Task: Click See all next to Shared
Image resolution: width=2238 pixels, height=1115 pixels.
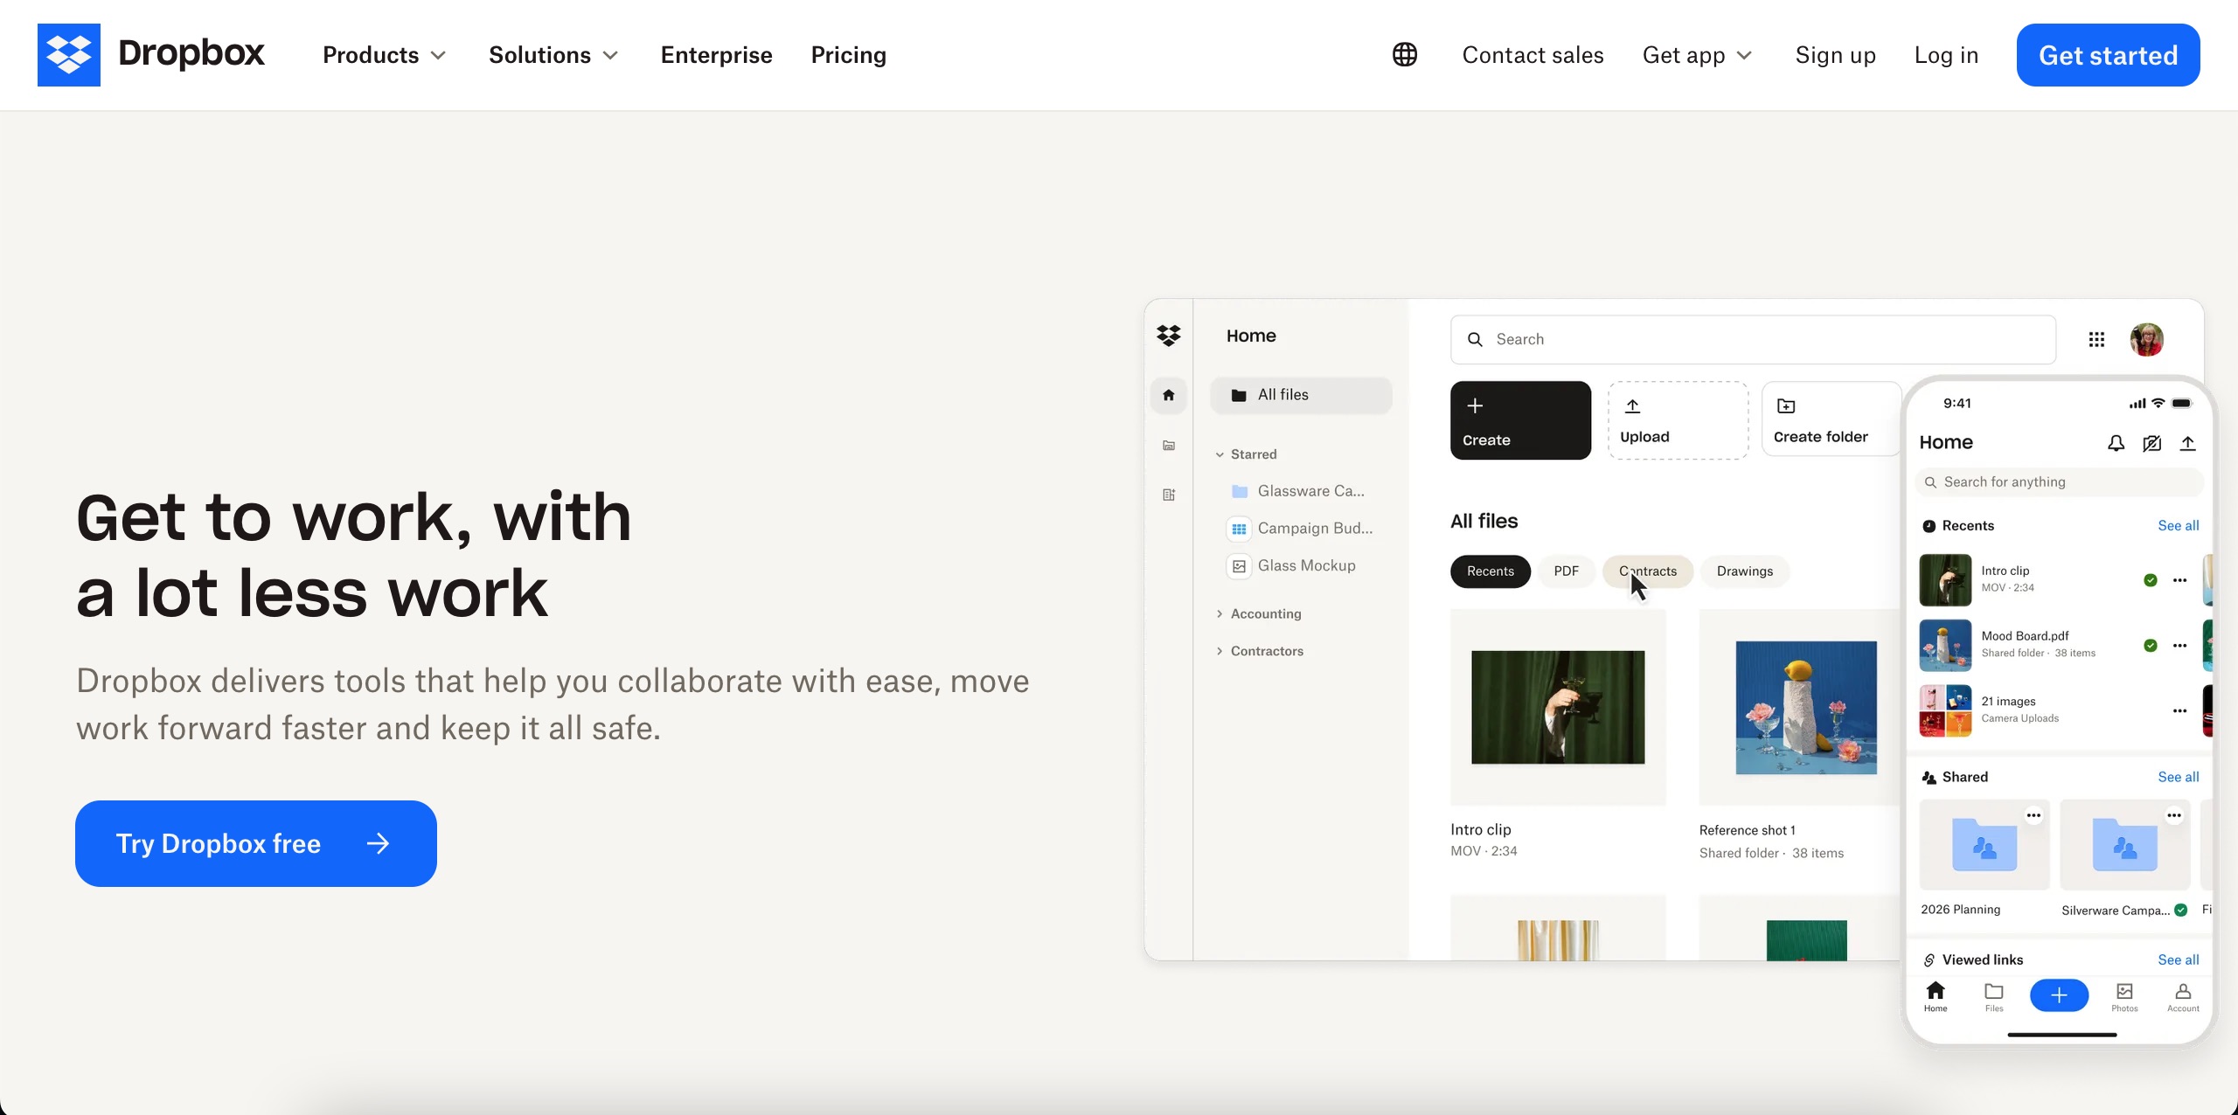Action: tap(2178, 778)
